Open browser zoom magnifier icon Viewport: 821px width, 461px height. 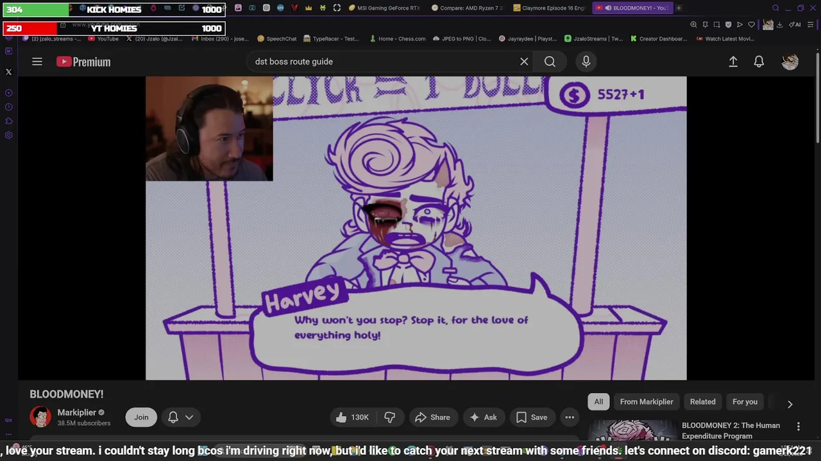tap(693, 24)
